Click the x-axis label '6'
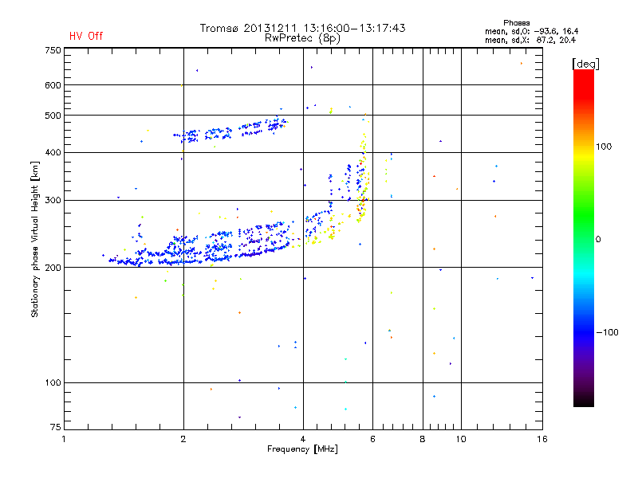Viewport: 638px width, 478px height. [372, 439]
